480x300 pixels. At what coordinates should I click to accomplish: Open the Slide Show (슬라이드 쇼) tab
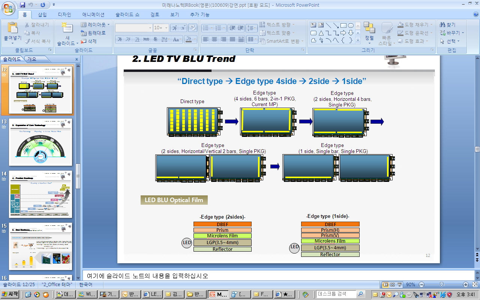click(127, 15)
